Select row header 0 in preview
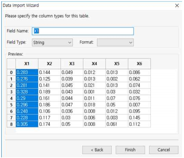184x158 pixels. tap(11, 73)
